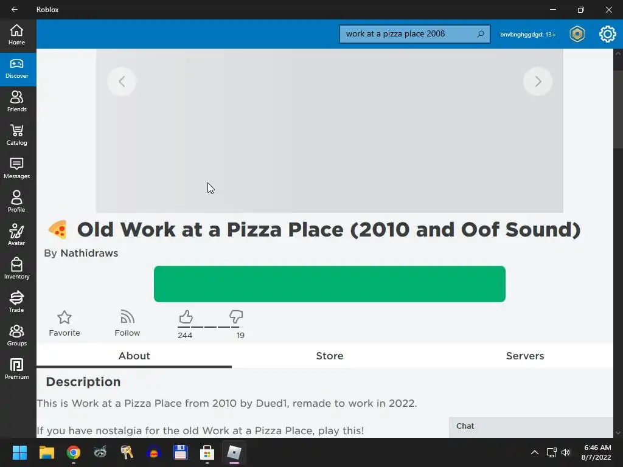Open network status in system tray
The width and height of the screenshot is (623, 467).
[551, 452]
